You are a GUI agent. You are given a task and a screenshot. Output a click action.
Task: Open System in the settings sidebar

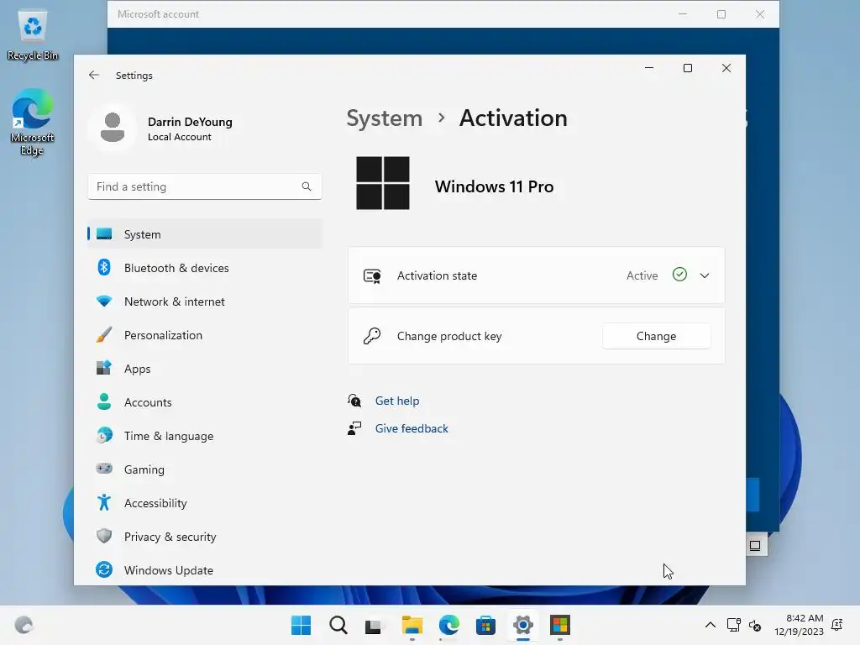click(x=205, y=234)
